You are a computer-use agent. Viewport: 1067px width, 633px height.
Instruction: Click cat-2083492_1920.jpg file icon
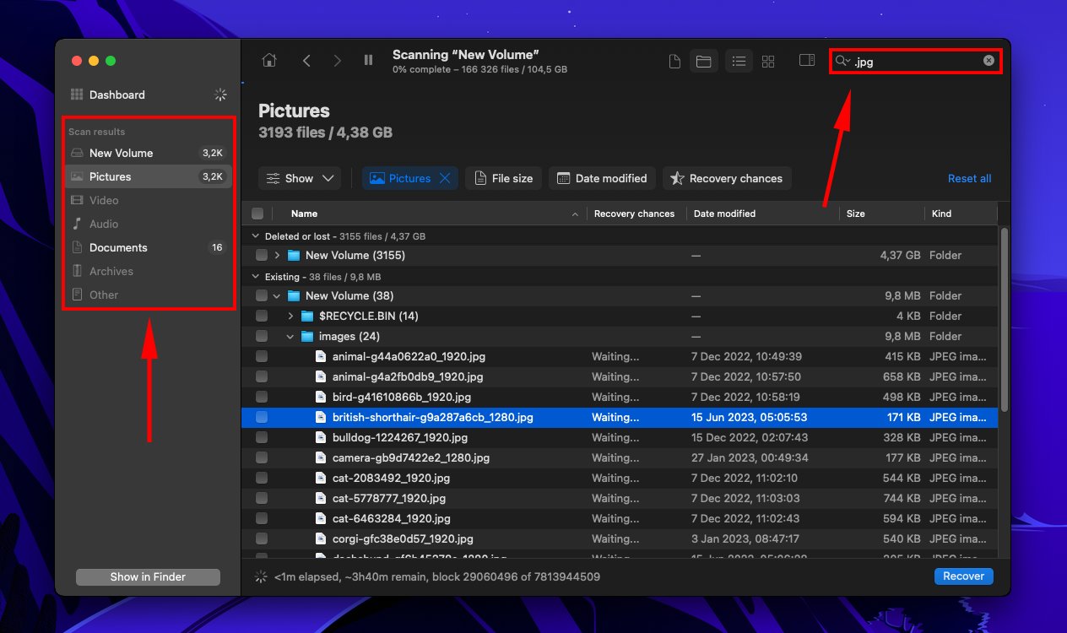click(x=320, y=478)
